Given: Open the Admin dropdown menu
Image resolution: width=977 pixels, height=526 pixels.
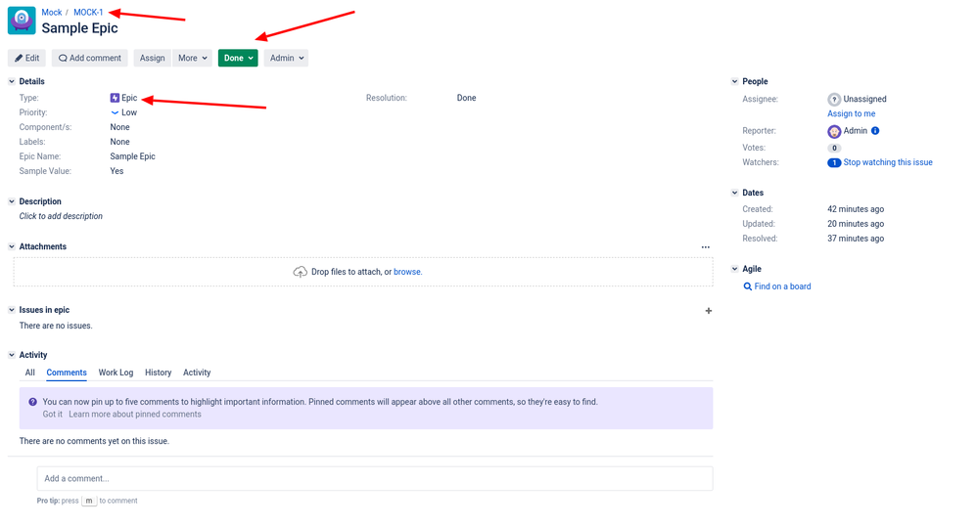Looking at the screenshot, I should click(x=287, y=58).
